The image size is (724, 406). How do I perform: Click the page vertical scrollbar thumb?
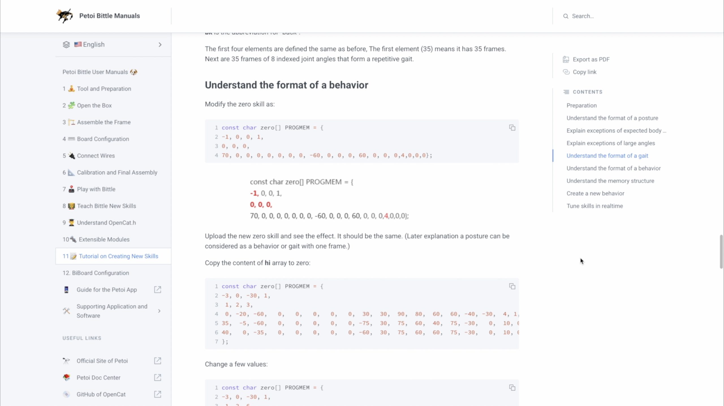click(x=721, y=251)
